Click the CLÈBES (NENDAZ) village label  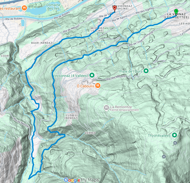[71, 117]
